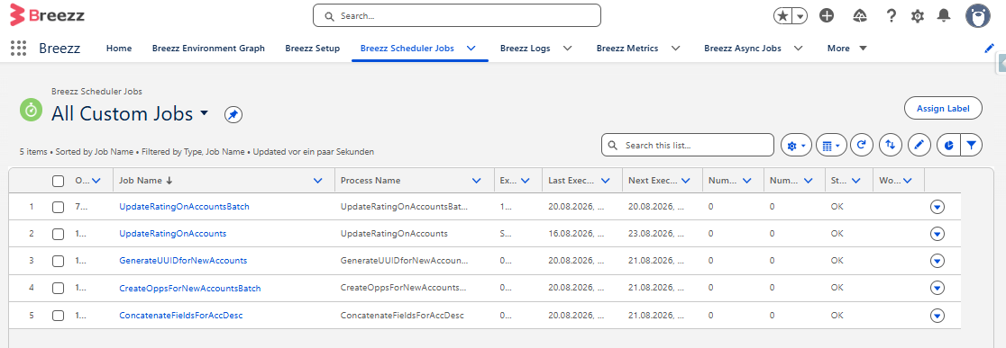Screen dimensions: 1006x348
Task: Open Process Name column menu
Action: [477, 181]
